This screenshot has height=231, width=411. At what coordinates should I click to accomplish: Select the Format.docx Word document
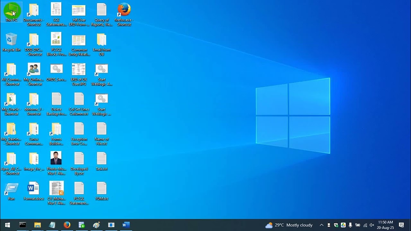click(x=34, y=192)
